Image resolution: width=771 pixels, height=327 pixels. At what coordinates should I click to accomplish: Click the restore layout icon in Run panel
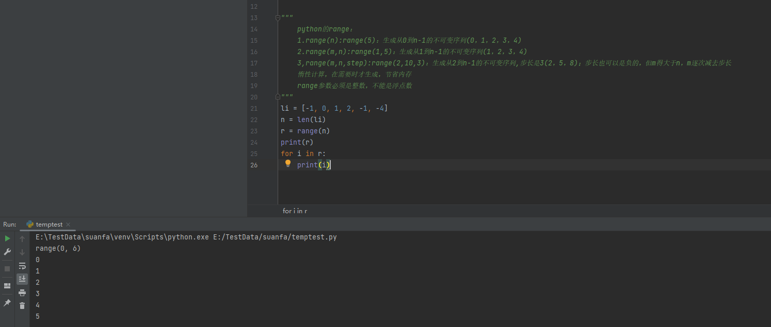click(7, 285)
